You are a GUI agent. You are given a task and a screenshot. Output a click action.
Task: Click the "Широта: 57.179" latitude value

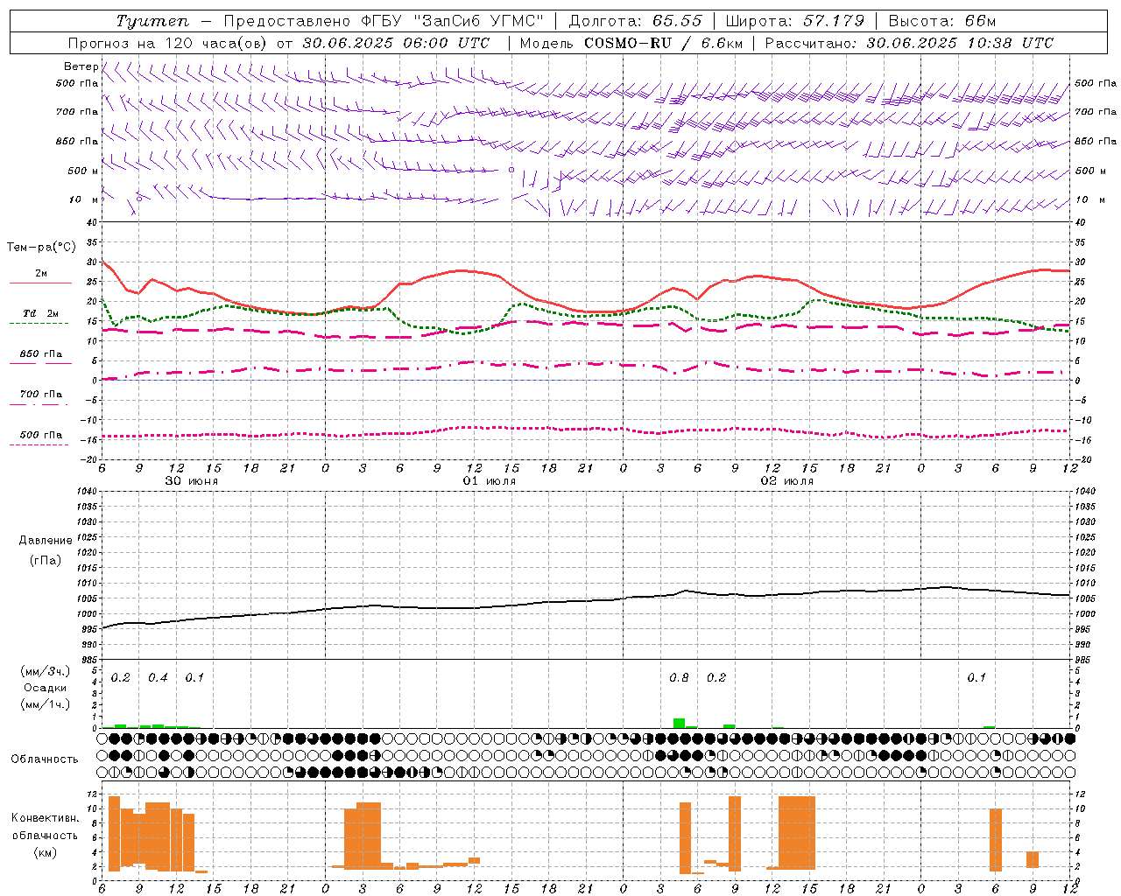(x=795, y=21)
